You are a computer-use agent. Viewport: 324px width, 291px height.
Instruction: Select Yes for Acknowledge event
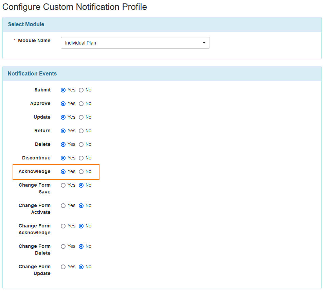click(x=63, y=172)
